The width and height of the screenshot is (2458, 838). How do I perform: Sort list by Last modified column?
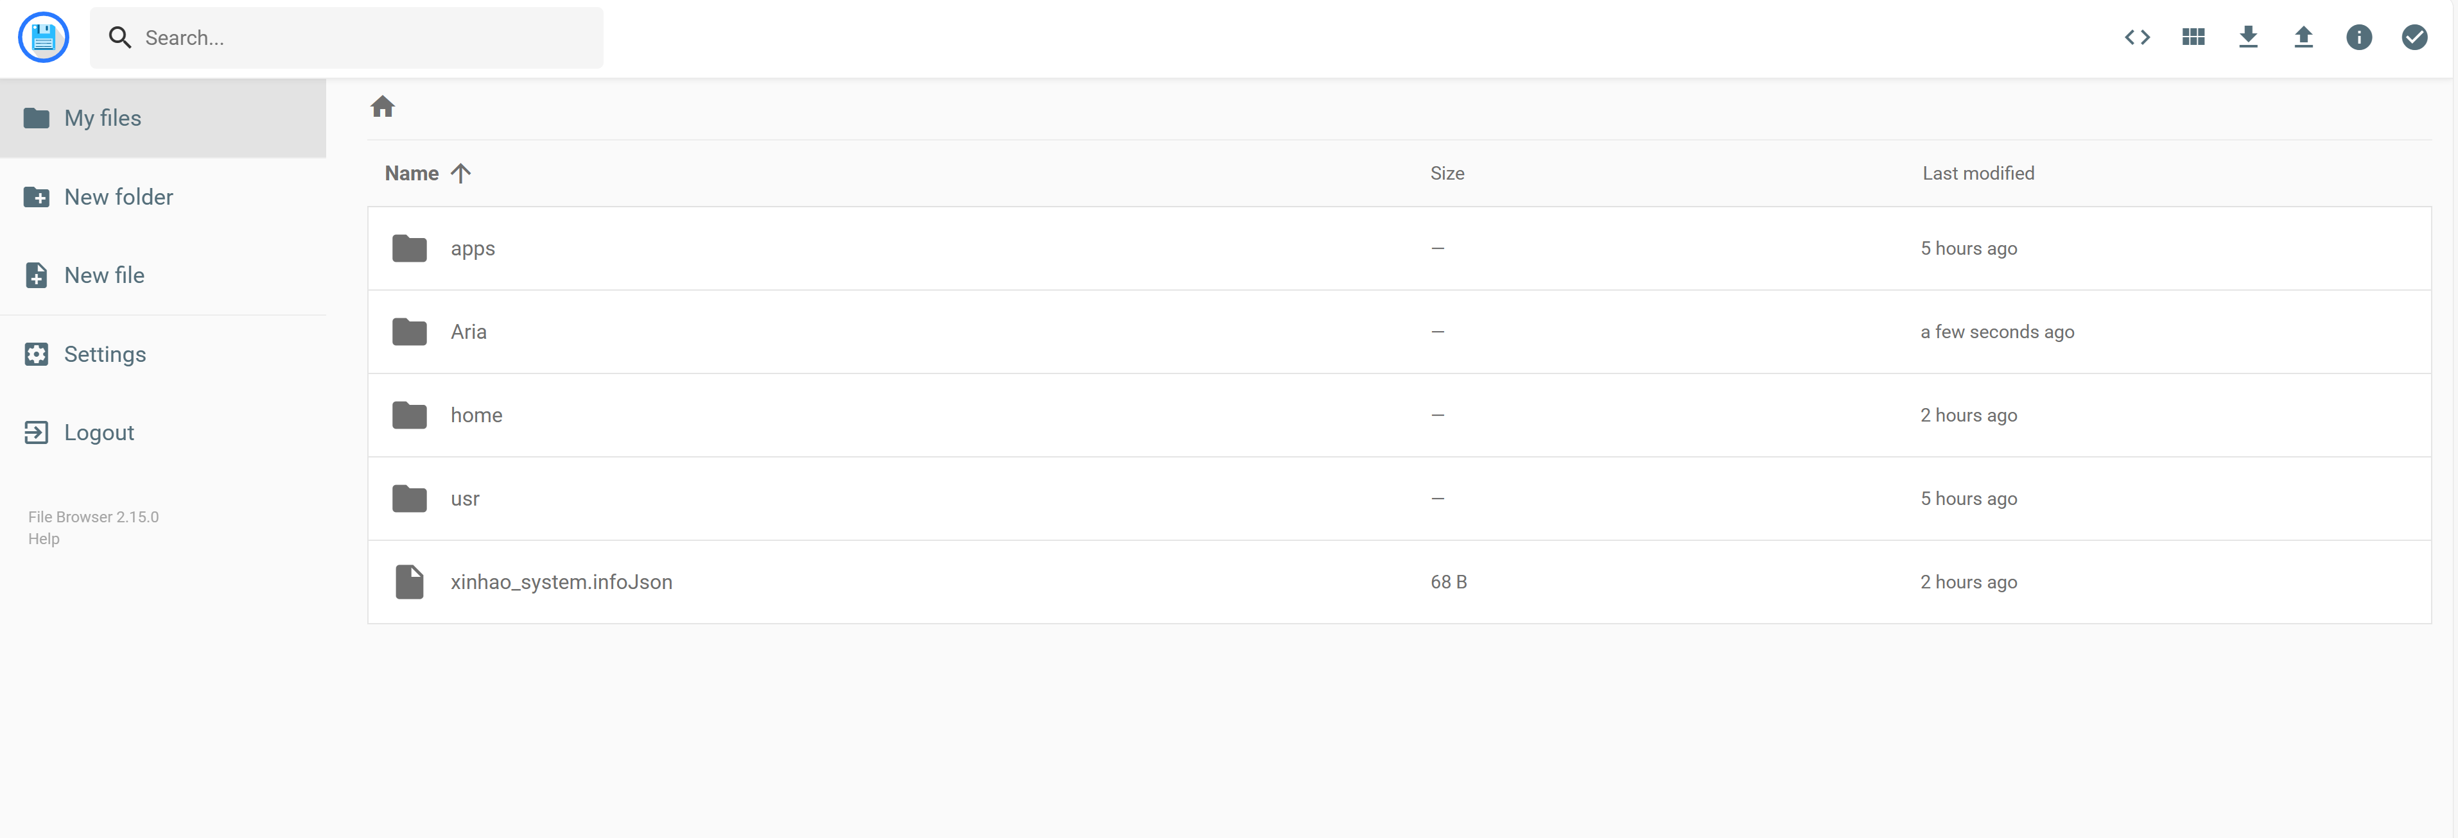pyautogui.click(x=1977, y=173)
